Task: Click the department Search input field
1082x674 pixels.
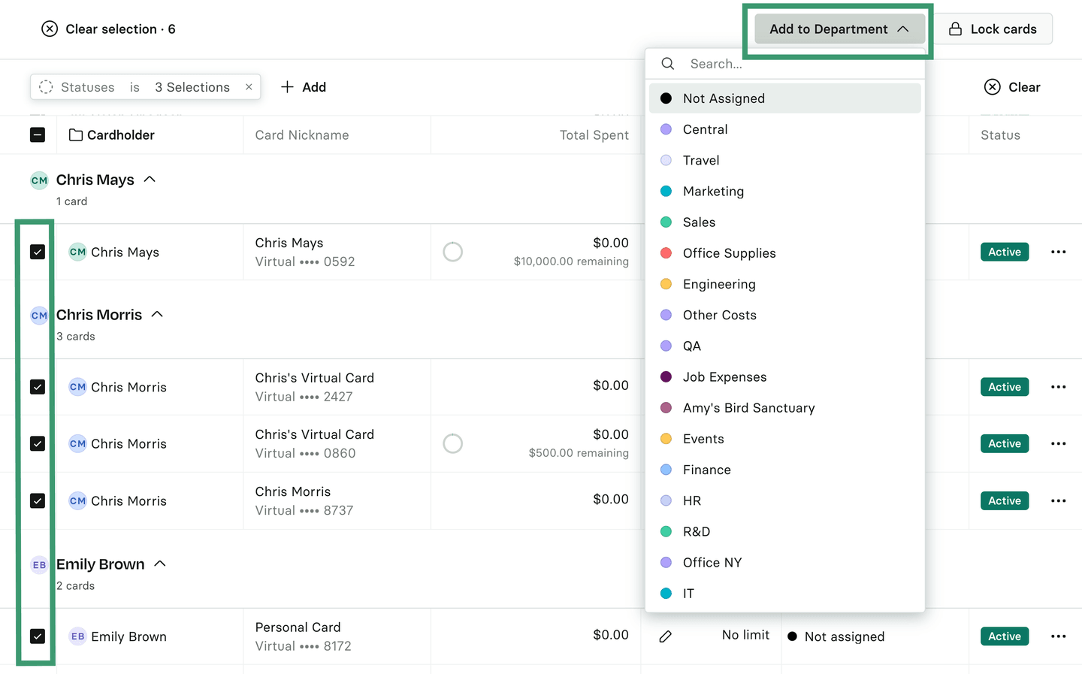Action: coord(796,64)
